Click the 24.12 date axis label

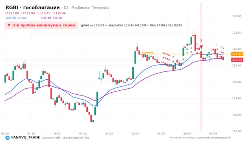(x=31, y=133)
